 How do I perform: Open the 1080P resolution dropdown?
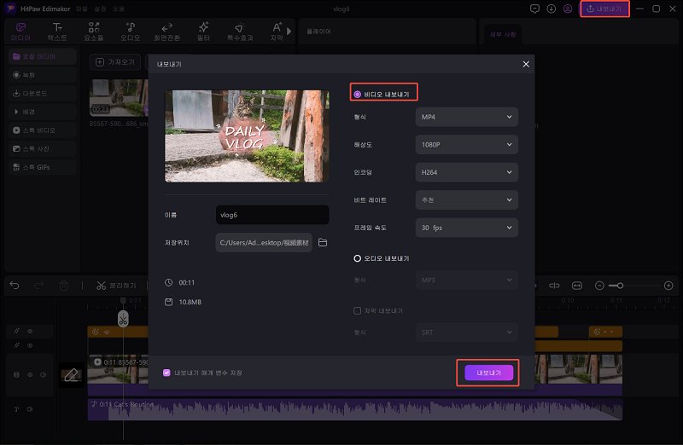pos(466,144)
